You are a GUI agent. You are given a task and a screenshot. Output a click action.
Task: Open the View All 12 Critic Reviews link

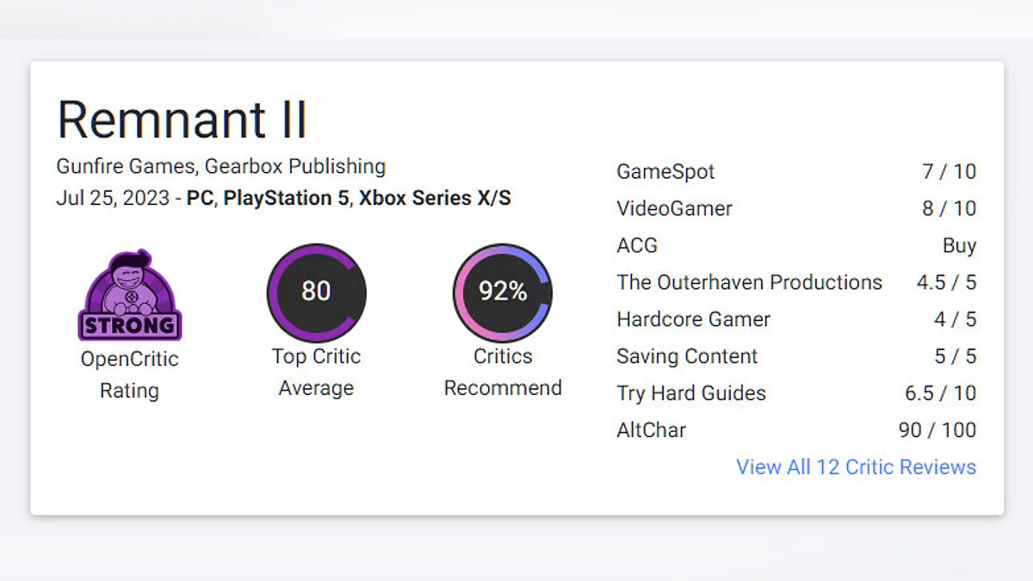pos(856,467)
